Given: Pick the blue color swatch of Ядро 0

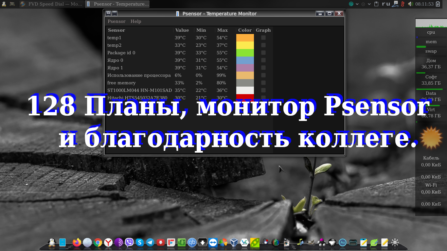Looking at the screenshot, I should click(x=245, y=60).
